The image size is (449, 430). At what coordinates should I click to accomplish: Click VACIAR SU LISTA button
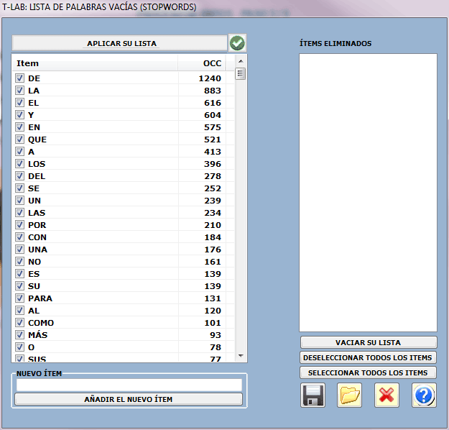coord(369,342)
